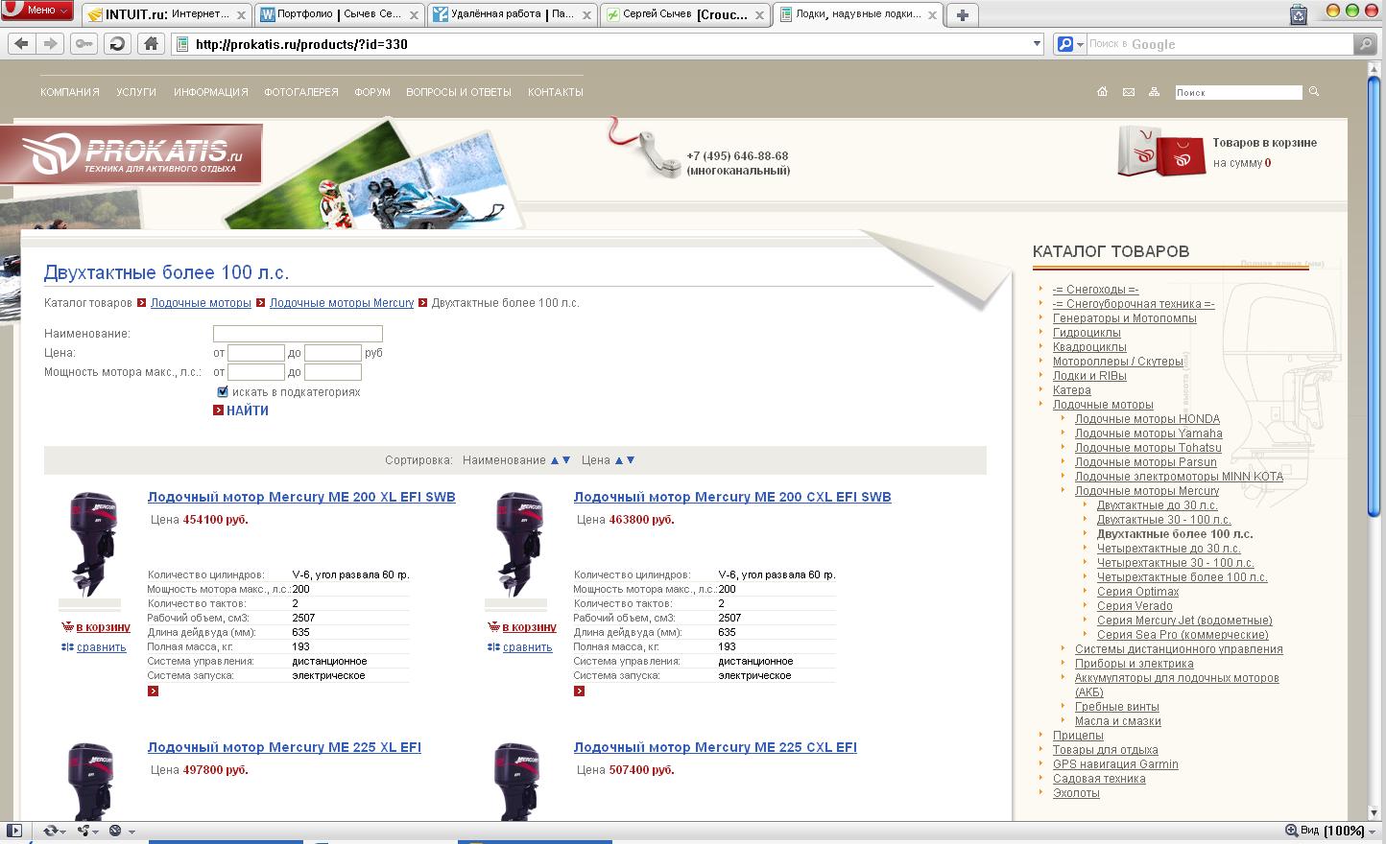Close the Лодки, надувные лодки tab
This screenshot has width=1386, height=844.
click(x=931, y=14)
